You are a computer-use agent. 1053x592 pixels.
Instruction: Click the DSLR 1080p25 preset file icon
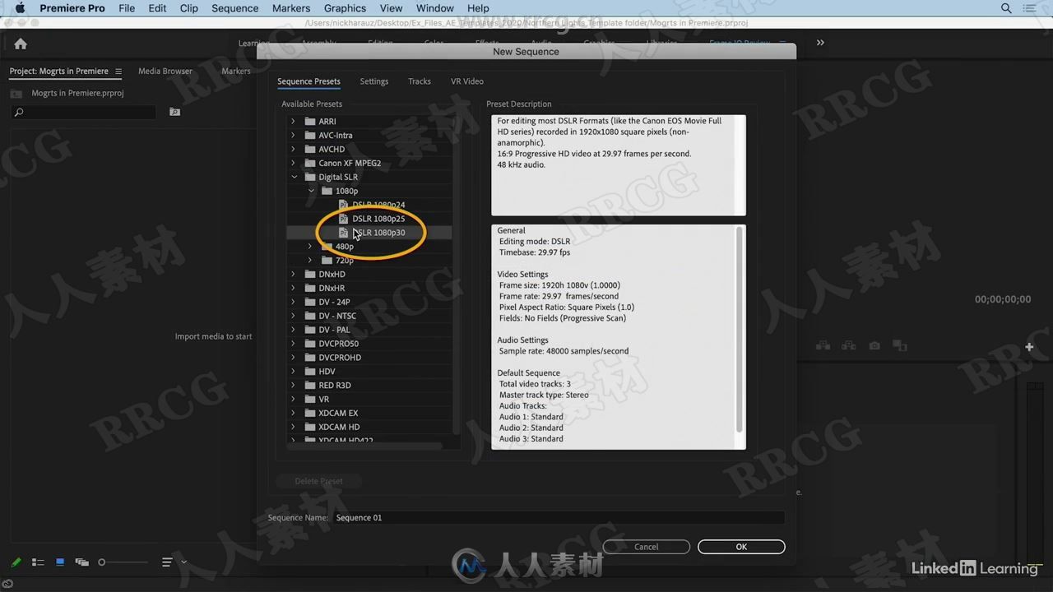tap(344, 219)
